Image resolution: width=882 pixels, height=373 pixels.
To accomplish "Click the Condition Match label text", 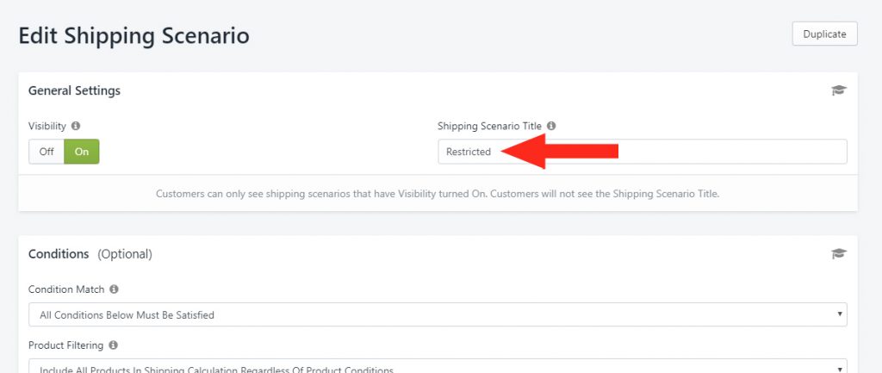I will click(x=66, y=289).
